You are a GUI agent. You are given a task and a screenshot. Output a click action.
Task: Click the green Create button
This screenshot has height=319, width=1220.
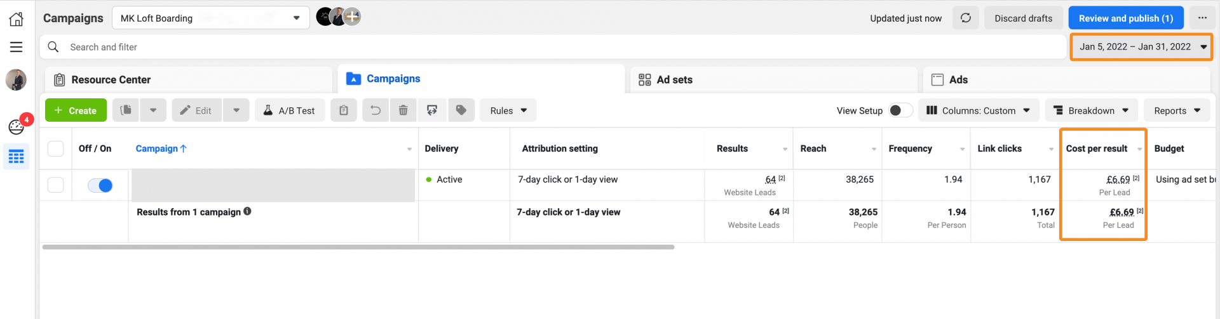tap(76, 110)
